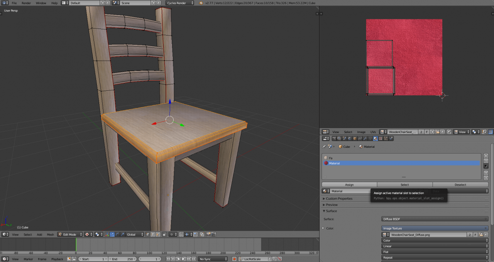Open the Texture properties checkerboard tab

click(381, 139)
